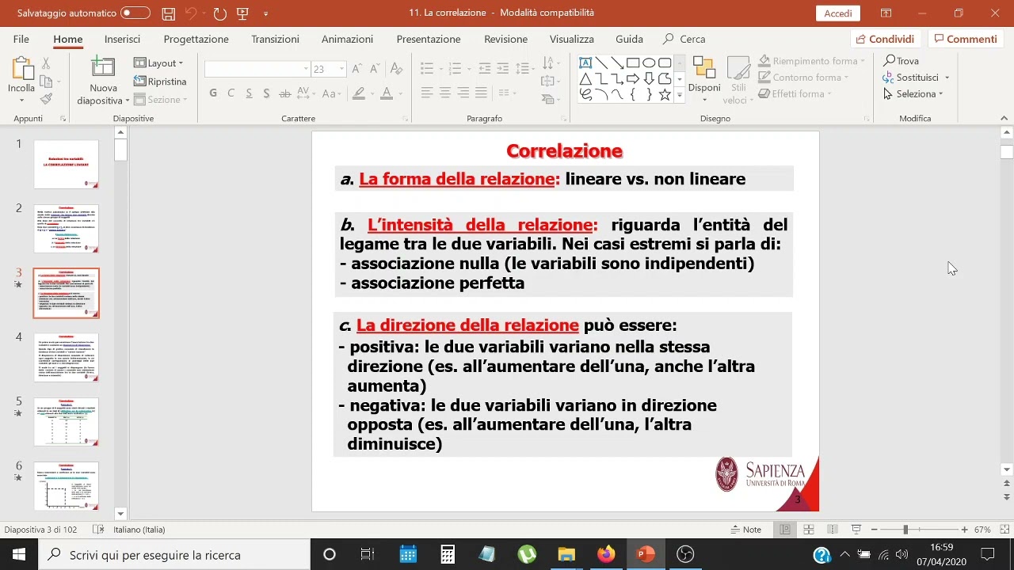Viewport: 1014px width, 570px height.
Task: Switch to slide sorter view icon
Action: (x=809, y=530)
